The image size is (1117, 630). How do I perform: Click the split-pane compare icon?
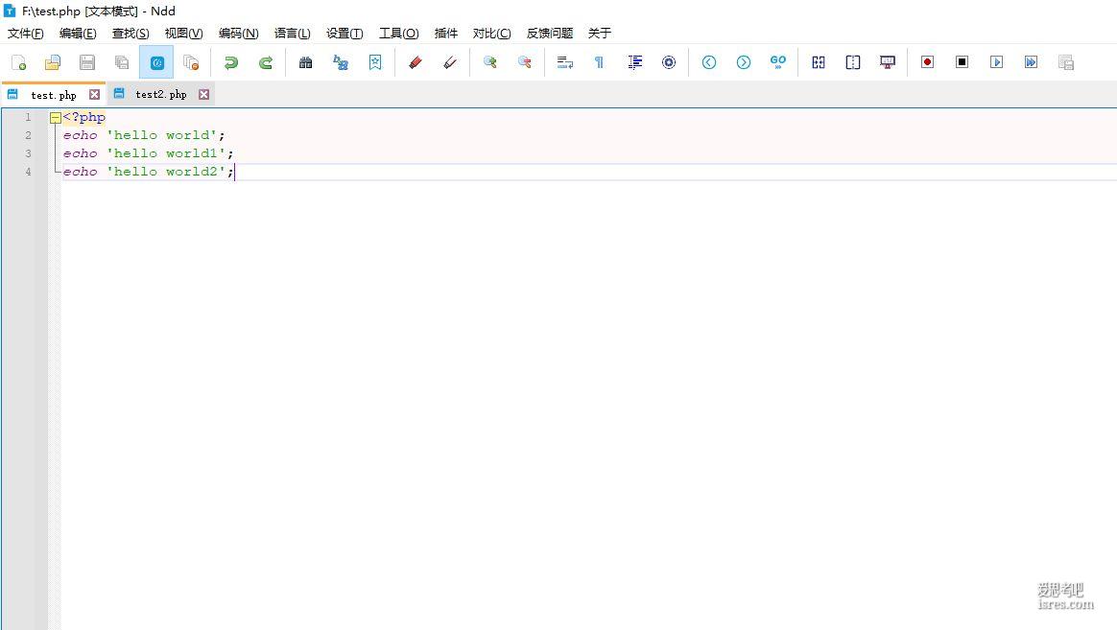click(x=853, y=62)
